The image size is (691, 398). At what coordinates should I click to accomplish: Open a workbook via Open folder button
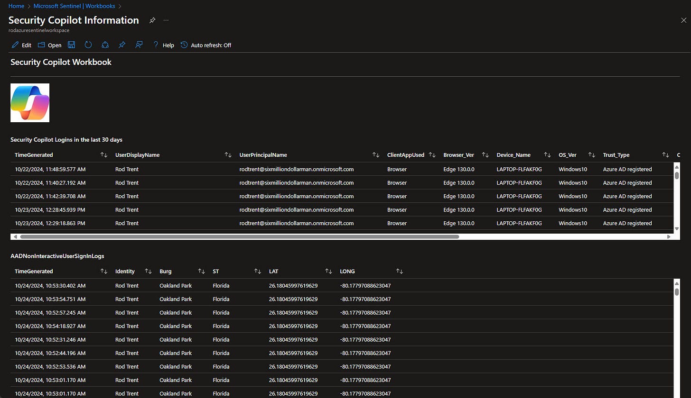click(50, 45)
